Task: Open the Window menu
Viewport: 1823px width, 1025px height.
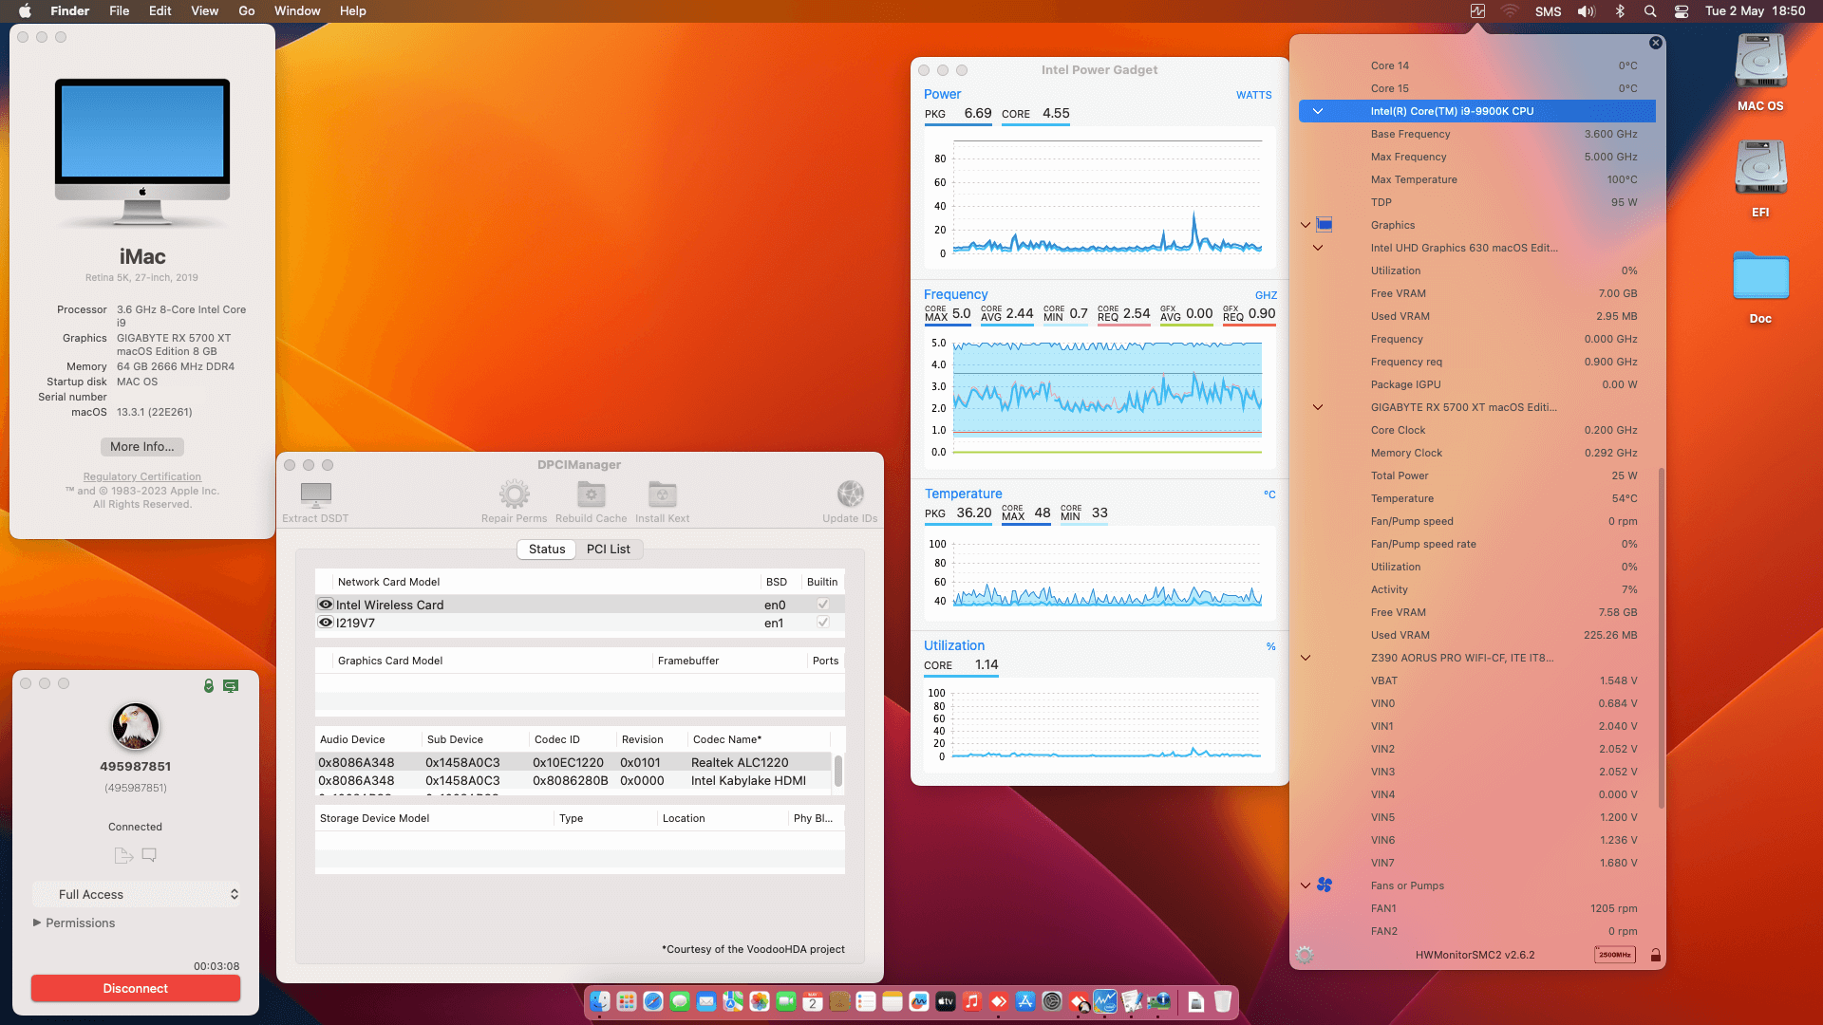Action: click(x=297, y=11)
